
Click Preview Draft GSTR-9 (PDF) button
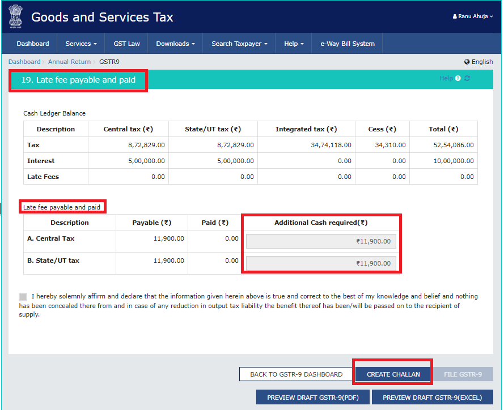pos(313,398)
